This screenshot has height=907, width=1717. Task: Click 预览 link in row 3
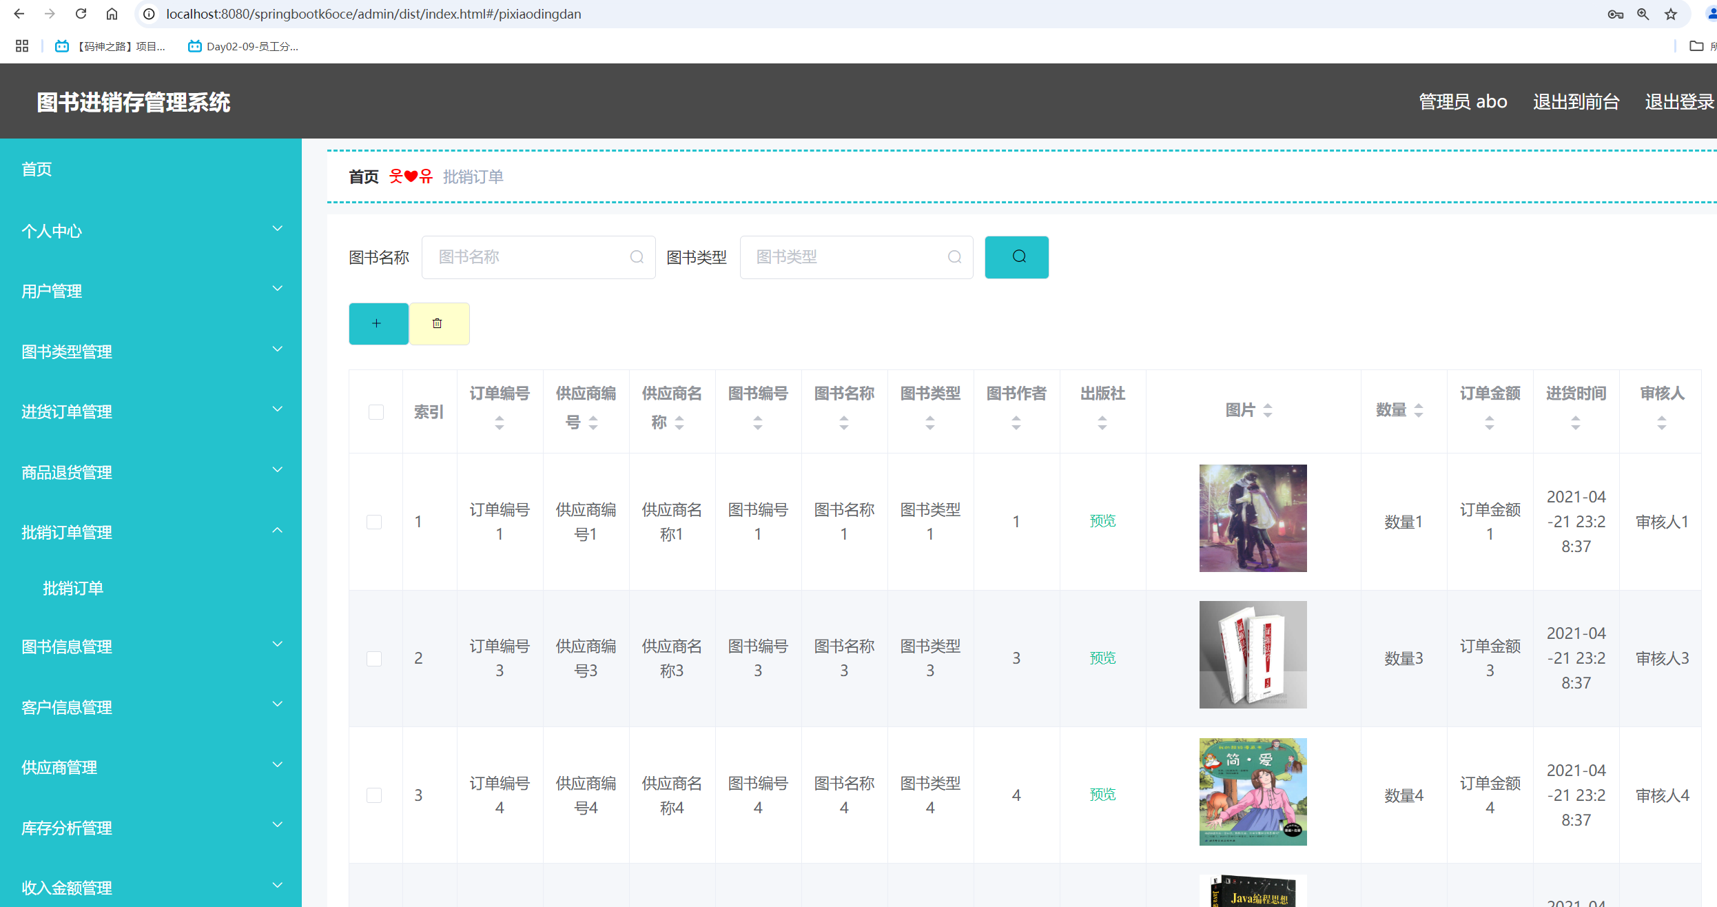pos(1102,795)
